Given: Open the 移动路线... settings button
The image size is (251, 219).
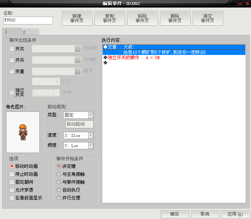Looking at the screenshot, I should tap(79, 124).
